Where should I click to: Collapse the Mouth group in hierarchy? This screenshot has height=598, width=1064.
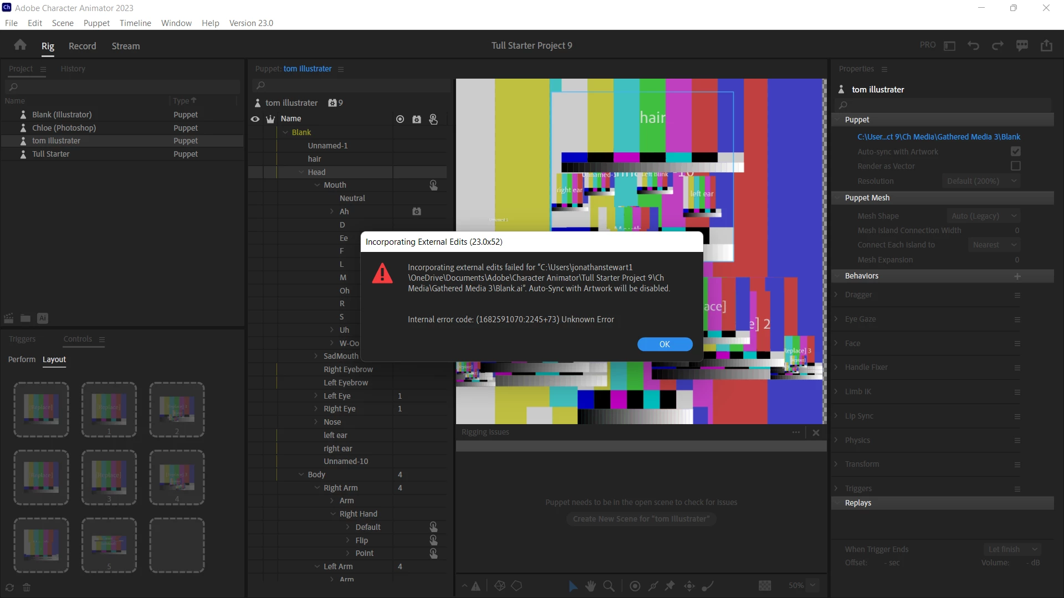point(318,185)
